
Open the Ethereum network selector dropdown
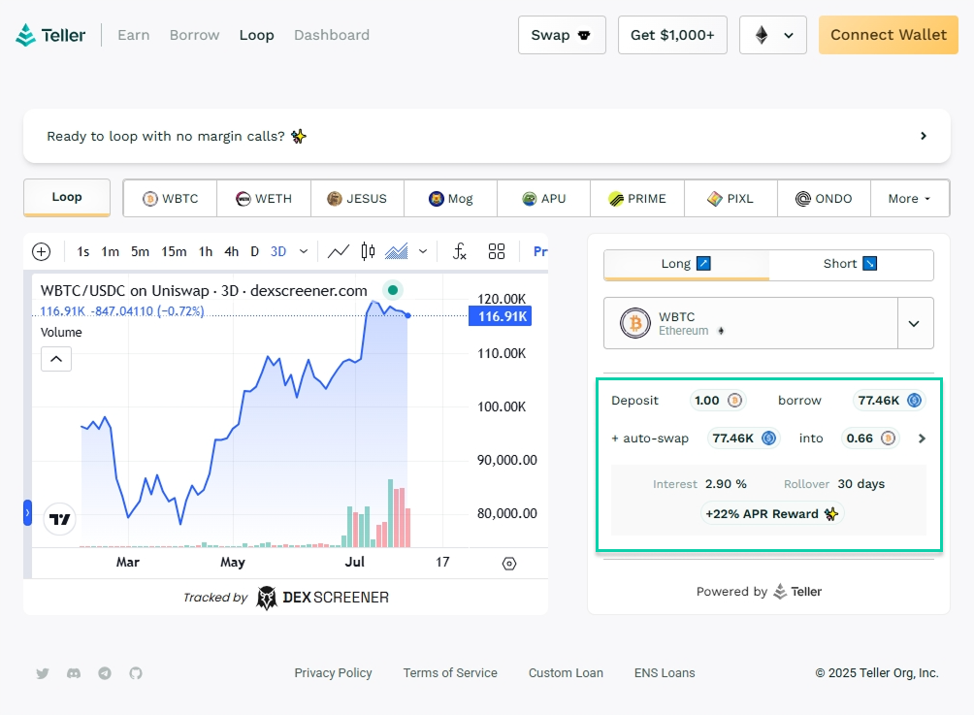[x=773, y=35]
